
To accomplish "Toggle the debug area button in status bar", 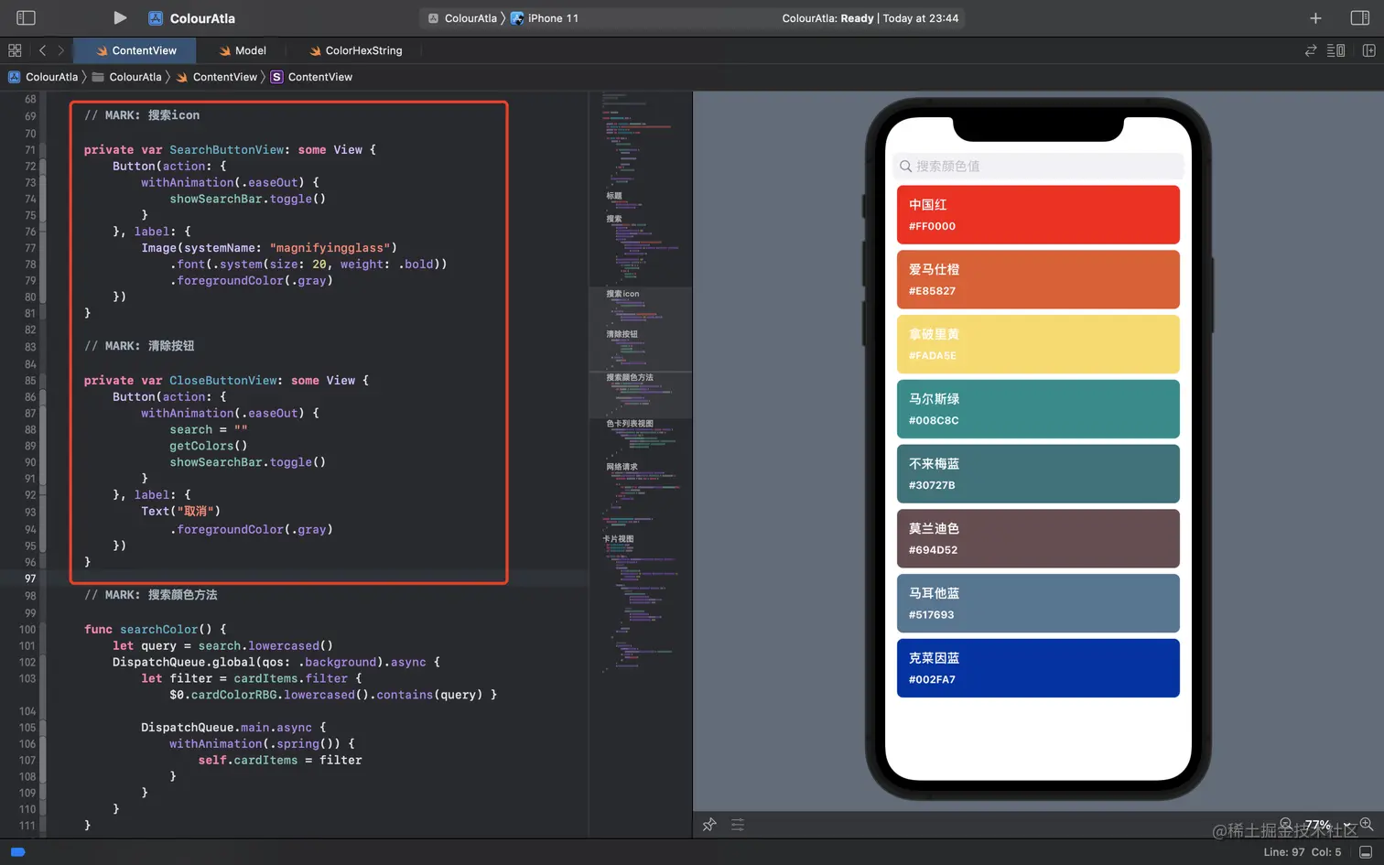I will (1366, 852).
